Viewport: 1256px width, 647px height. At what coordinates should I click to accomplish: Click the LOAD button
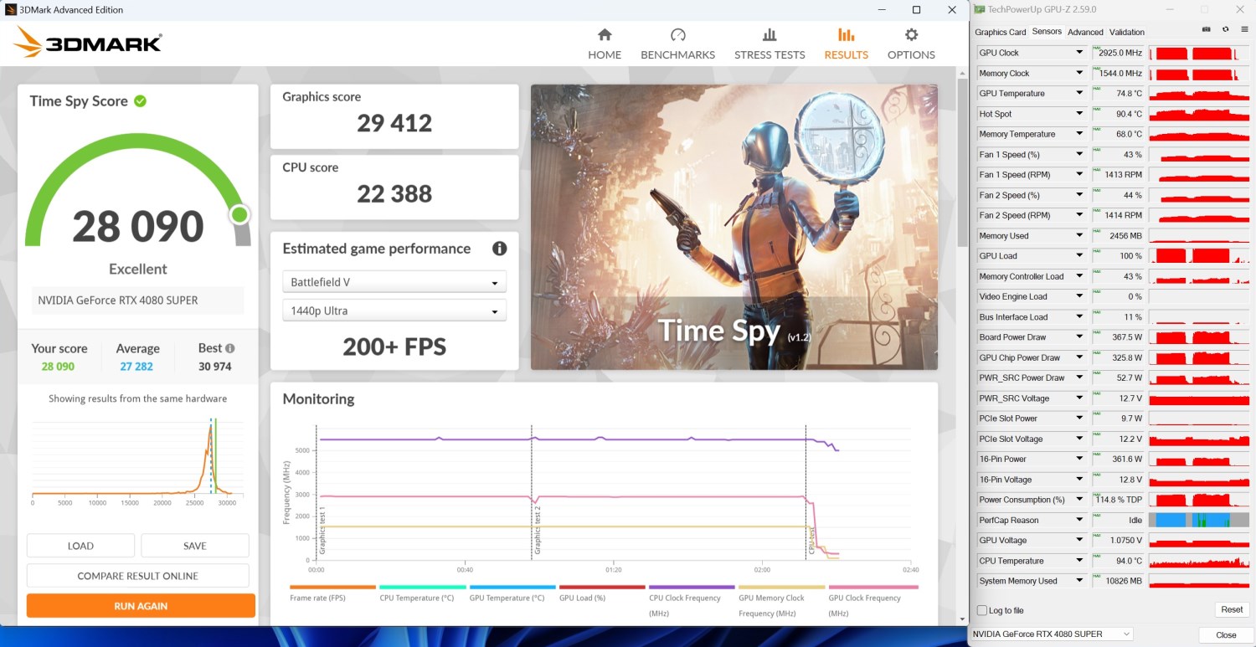[x=80, y=546]
